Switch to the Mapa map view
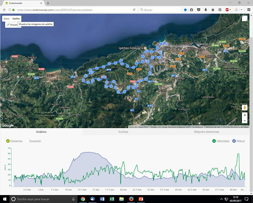This screenshot has height=203, width=253. point(6,19)
